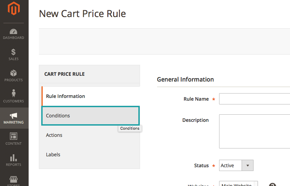290x186 pixels.
Task: Open the Content menu
Action: coord(14,137)
